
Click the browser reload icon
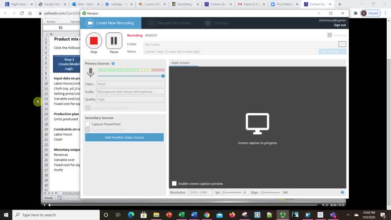pyautogui.click(x=22, y=13)
